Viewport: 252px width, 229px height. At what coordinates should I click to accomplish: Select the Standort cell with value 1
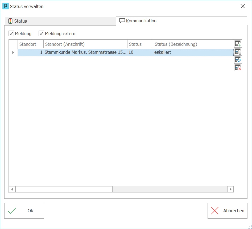31,52
